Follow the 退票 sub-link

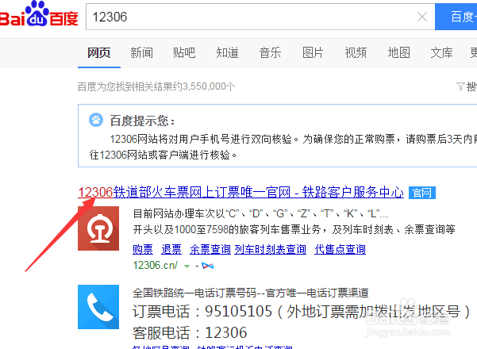point(171,249)
